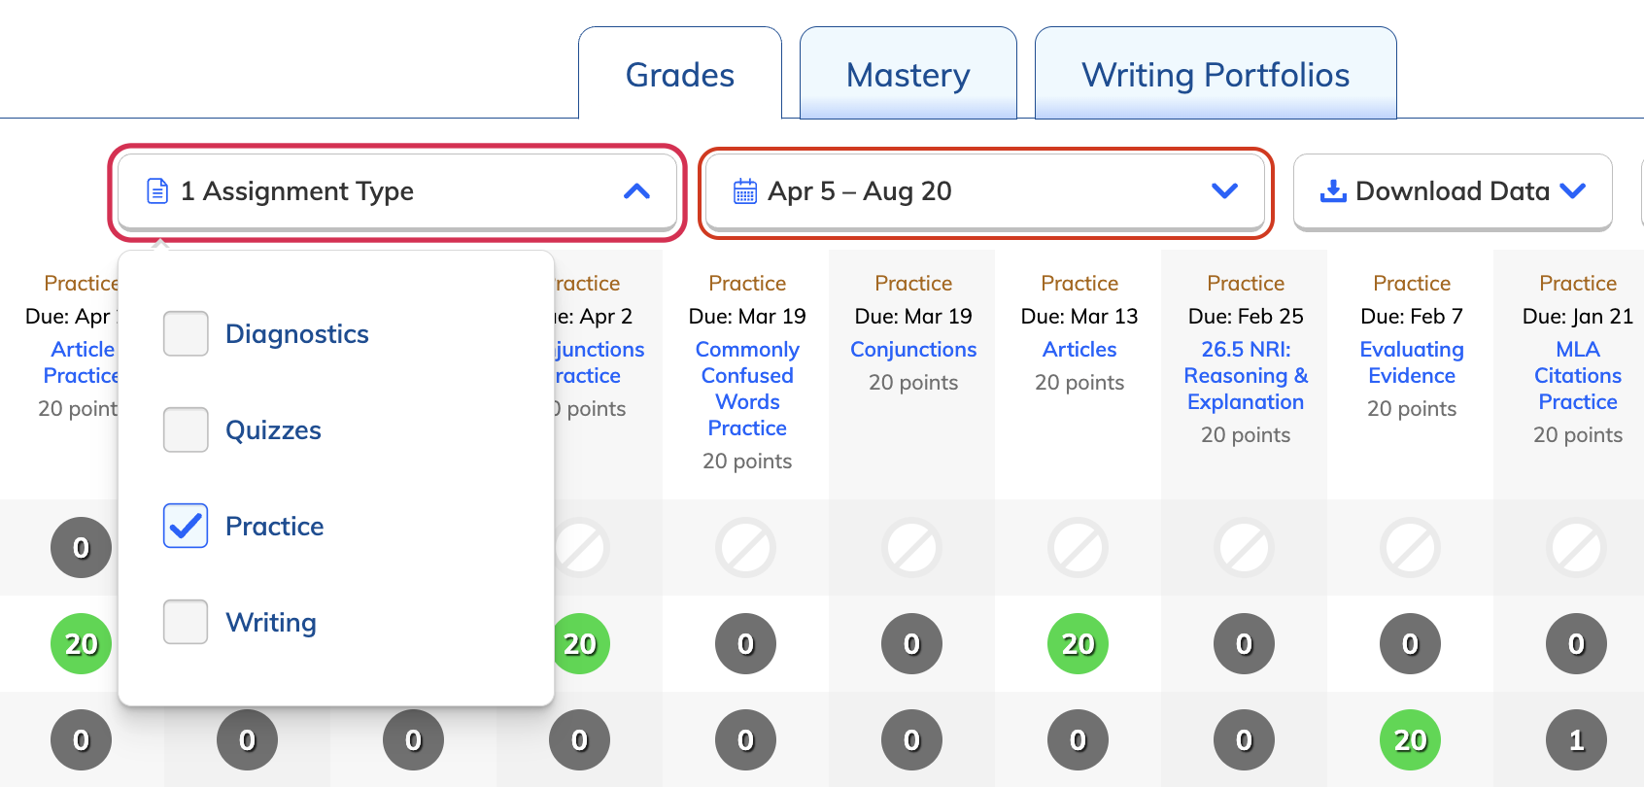Click the gray zero under Commonly Confused Words Practice
Viewport: 1644px width, 787px height.
[745, 643]
